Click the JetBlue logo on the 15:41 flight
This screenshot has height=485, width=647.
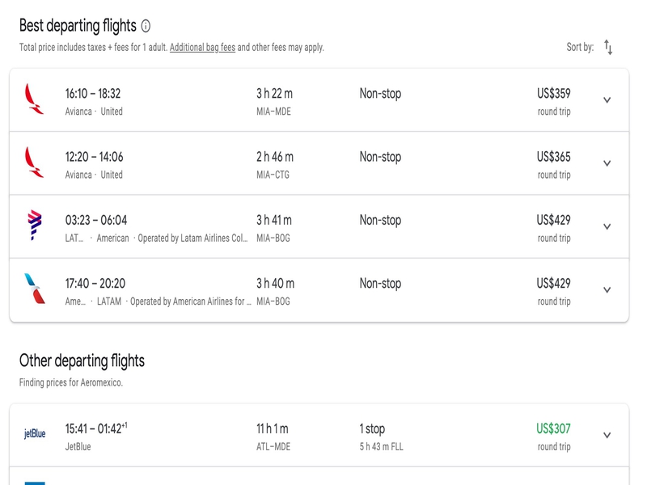[x=35, y=433]
